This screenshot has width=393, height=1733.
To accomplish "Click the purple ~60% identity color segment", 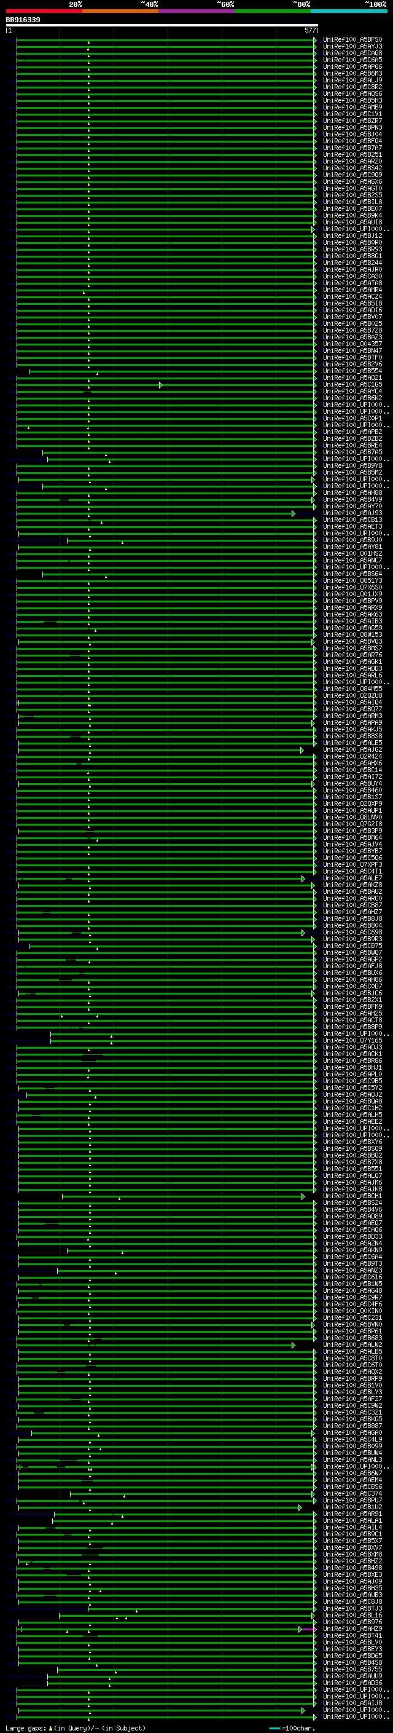I will click(x=196, y=11).
